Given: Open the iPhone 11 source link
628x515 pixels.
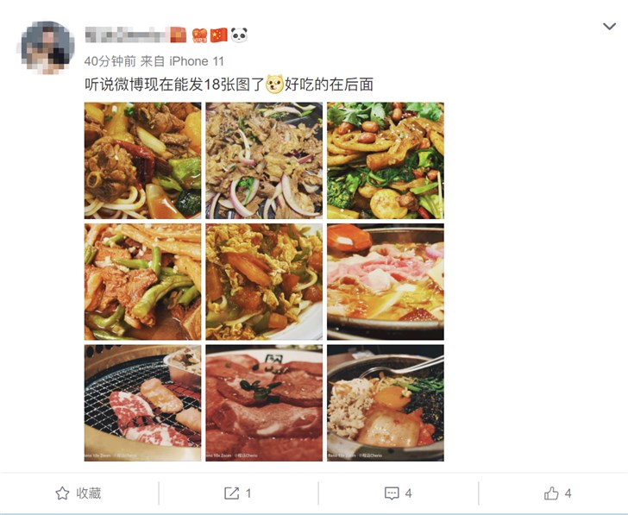Looking at the screenshot, I should click(x=197, y=61).
